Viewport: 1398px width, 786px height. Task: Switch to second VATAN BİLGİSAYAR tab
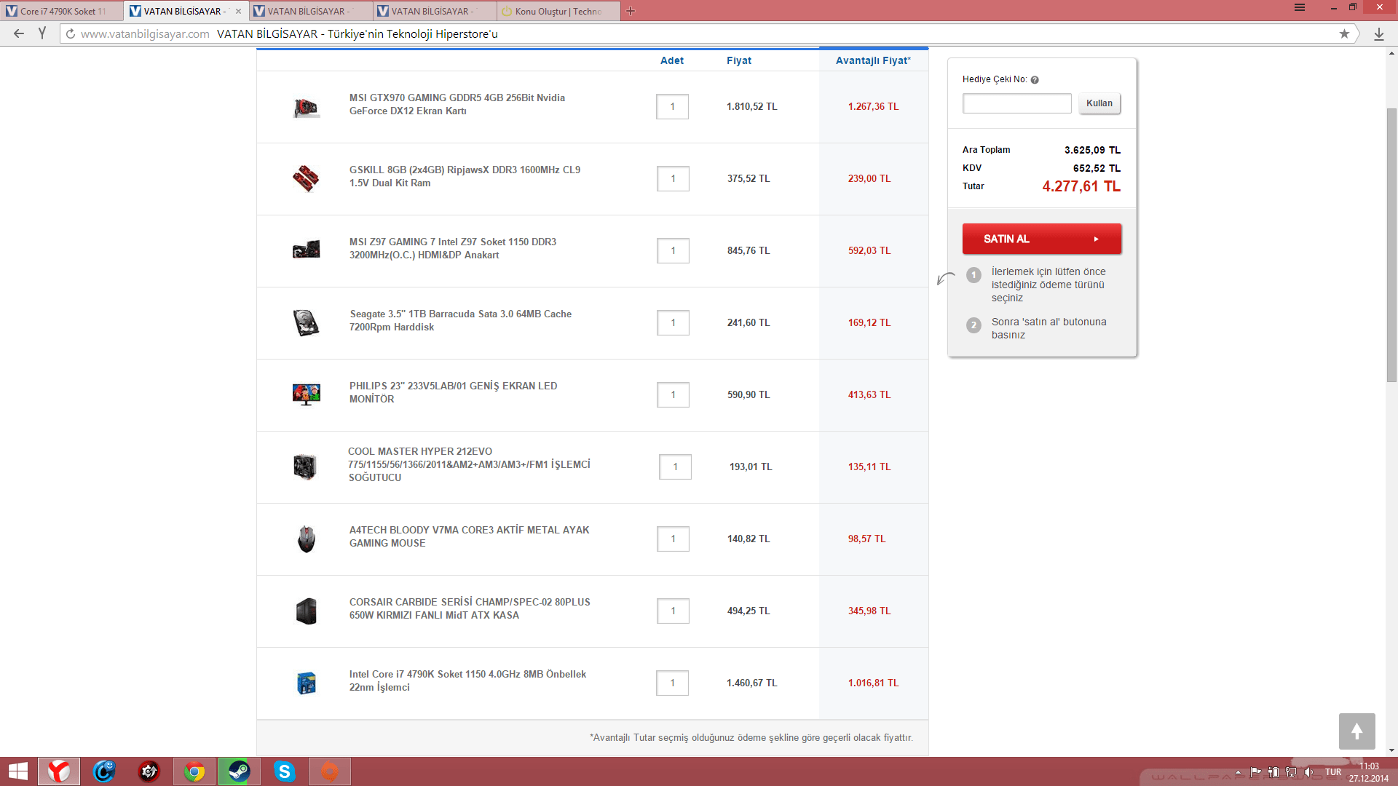[x=310, y=11]
